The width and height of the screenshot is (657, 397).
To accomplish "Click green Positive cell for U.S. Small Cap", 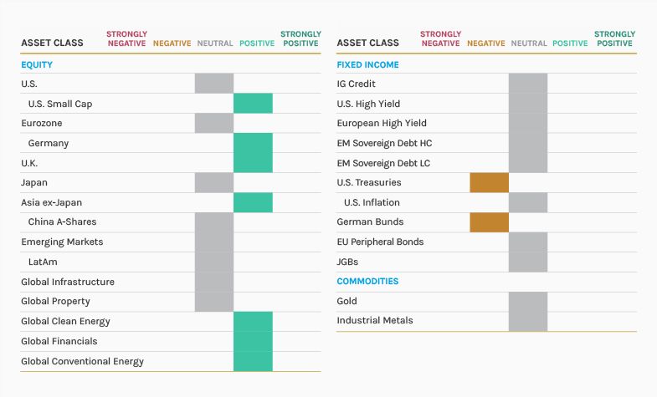I will tap(253, 104).
